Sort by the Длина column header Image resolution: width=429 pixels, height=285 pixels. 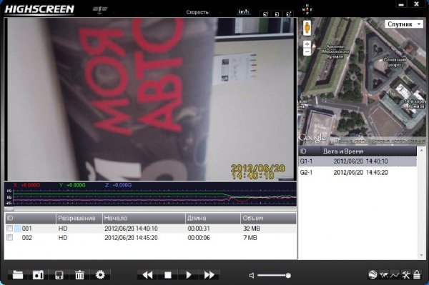click(213, 219)
